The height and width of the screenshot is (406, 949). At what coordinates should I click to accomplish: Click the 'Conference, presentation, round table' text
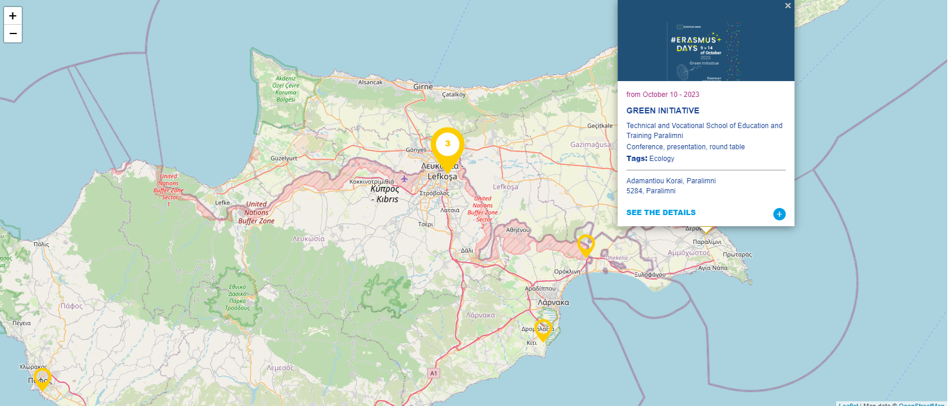coord(685,147)
